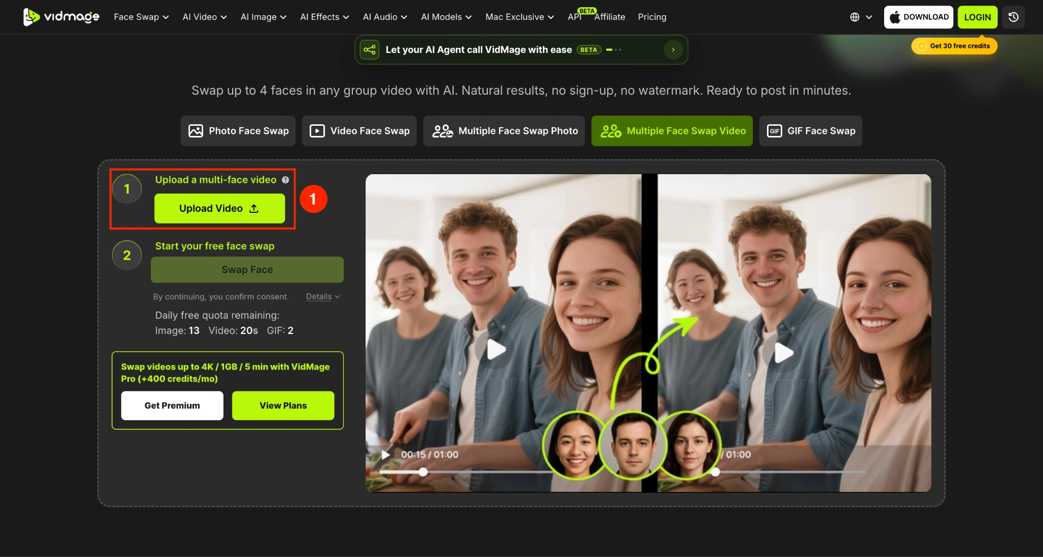Click the Upload Video button
This screenshot has width=1043, height=557.
pos(219,208)
